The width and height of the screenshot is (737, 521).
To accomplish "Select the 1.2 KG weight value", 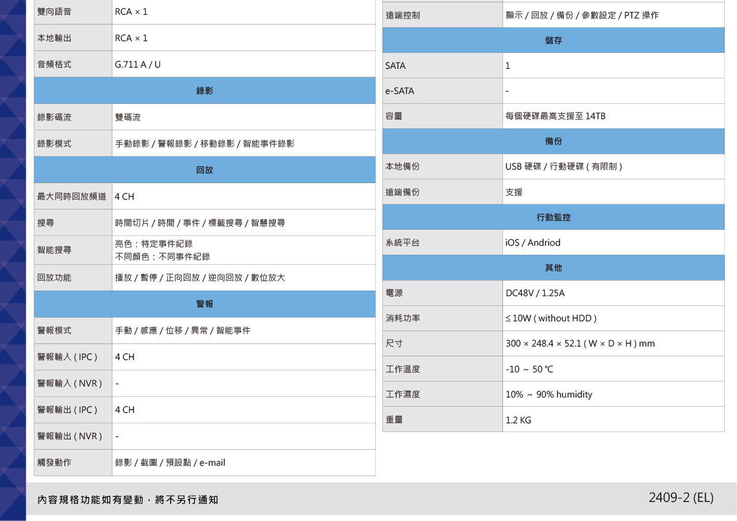I will point(518,420).
